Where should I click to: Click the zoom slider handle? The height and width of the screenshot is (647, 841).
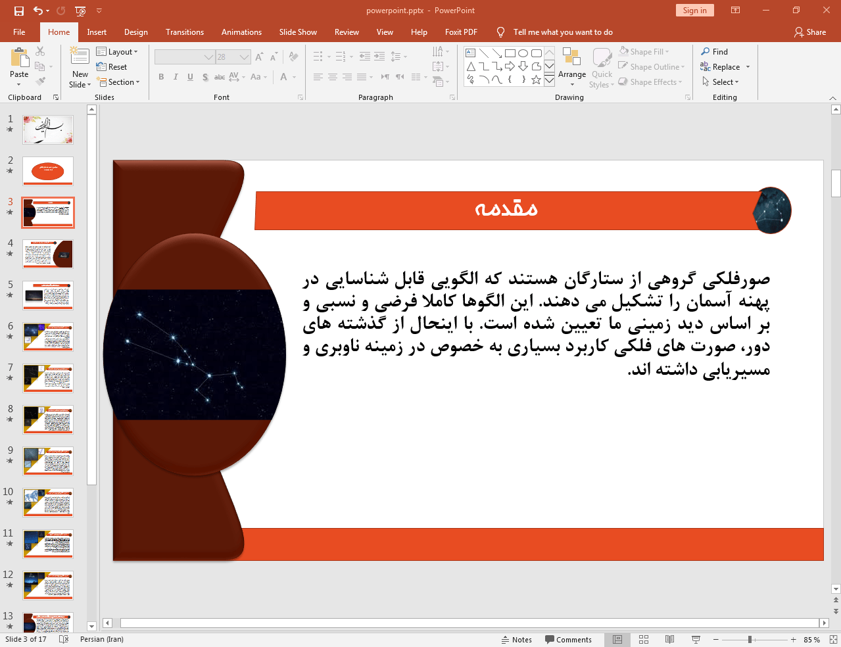click(750, 639)
